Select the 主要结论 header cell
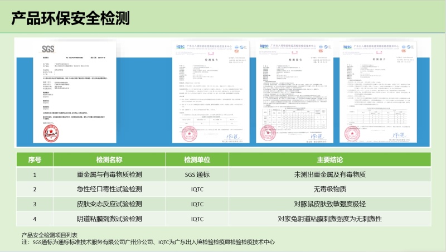 329,159
